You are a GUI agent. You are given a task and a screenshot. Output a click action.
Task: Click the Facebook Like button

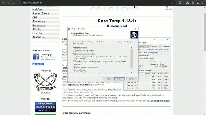(38, 64)
